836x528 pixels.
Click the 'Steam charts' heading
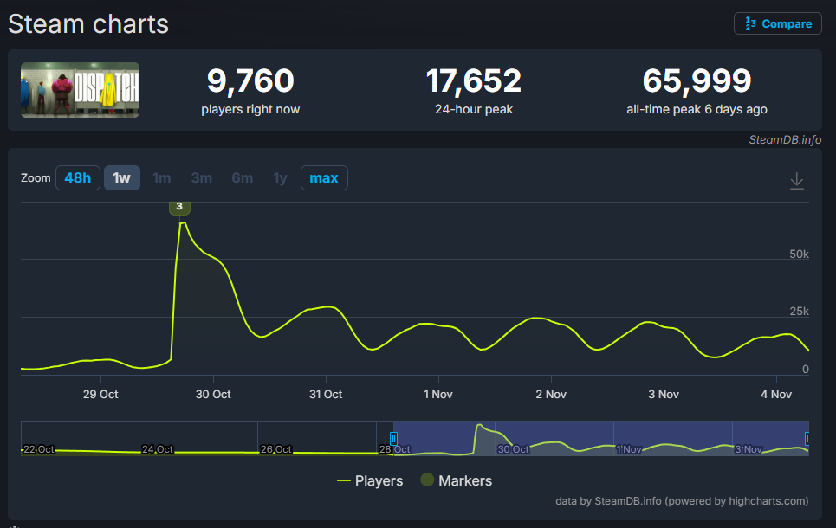(x=88, y=24)
